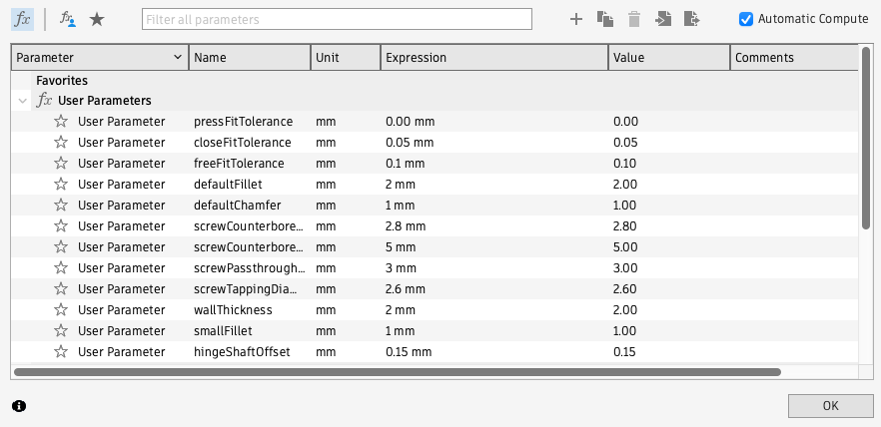This screenshot has height=427, width=881.
Task: Select the hingeShaftOffset name cell
Action: click(250, 352)
